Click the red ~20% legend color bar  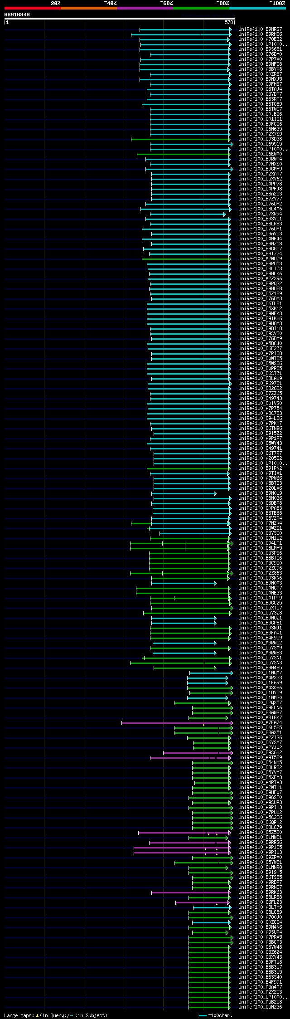[x=33, y=8]
